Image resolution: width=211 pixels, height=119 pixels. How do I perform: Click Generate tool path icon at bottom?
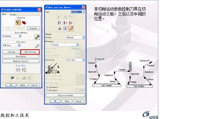point(13,78)
